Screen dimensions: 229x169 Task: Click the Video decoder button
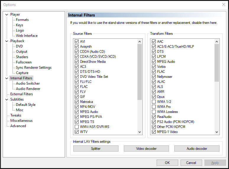(146, 149)
